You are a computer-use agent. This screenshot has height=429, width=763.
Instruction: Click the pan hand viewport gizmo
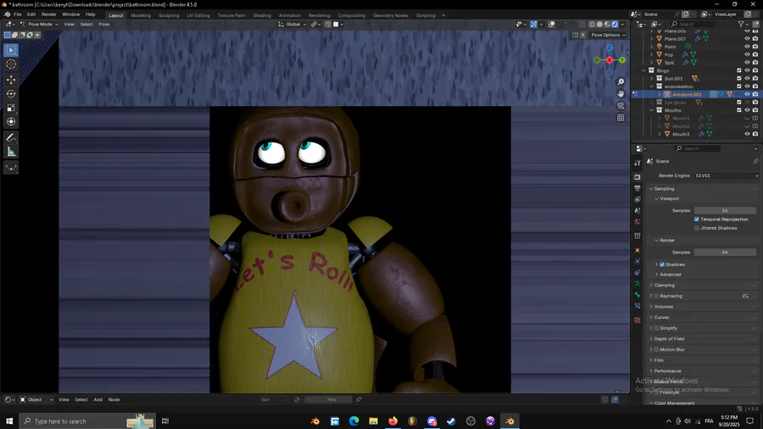click(x=621, y=94)
